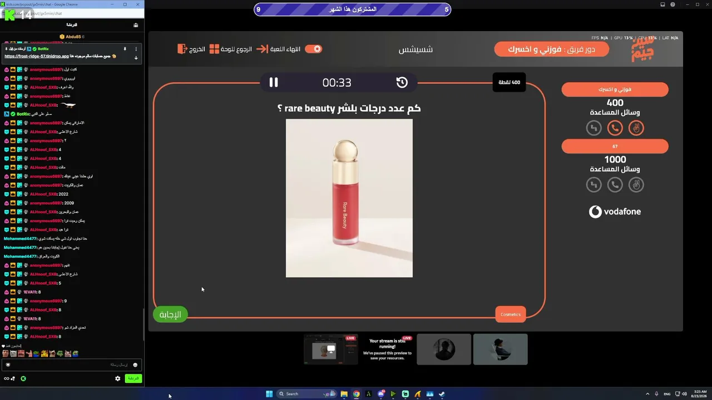Screen dimensions: 712x400
Task: Click the microphone icon in system tray
Action: 656,394
